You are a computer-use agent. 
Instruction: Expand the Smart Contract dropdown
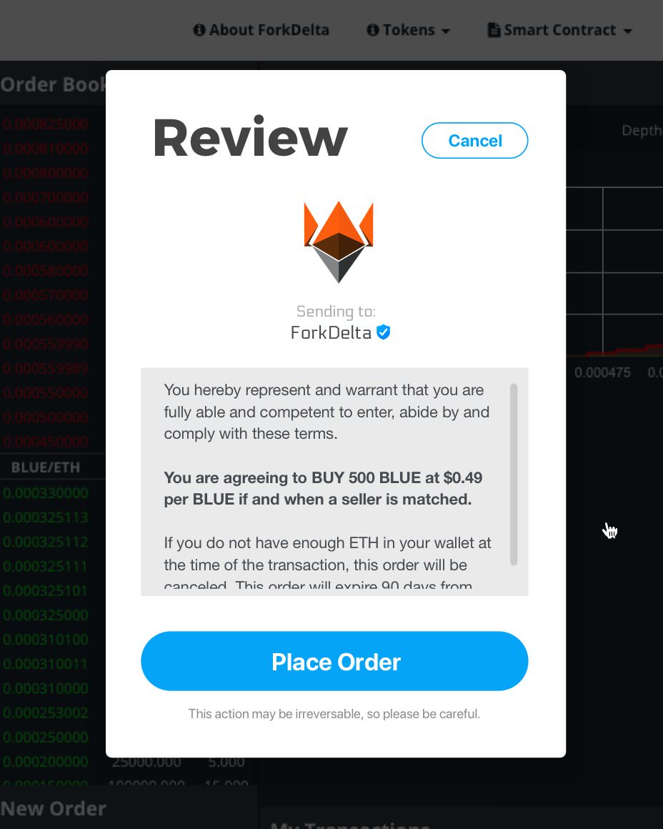(560, 30)
